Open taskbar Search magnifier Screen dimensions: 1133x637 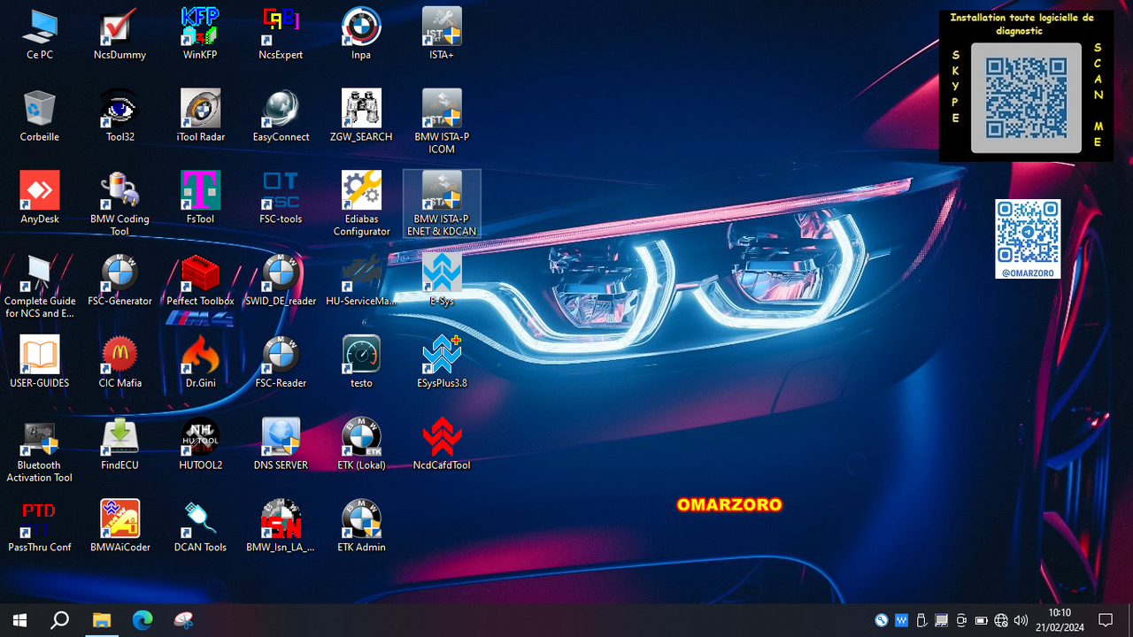tap(59, 620)
